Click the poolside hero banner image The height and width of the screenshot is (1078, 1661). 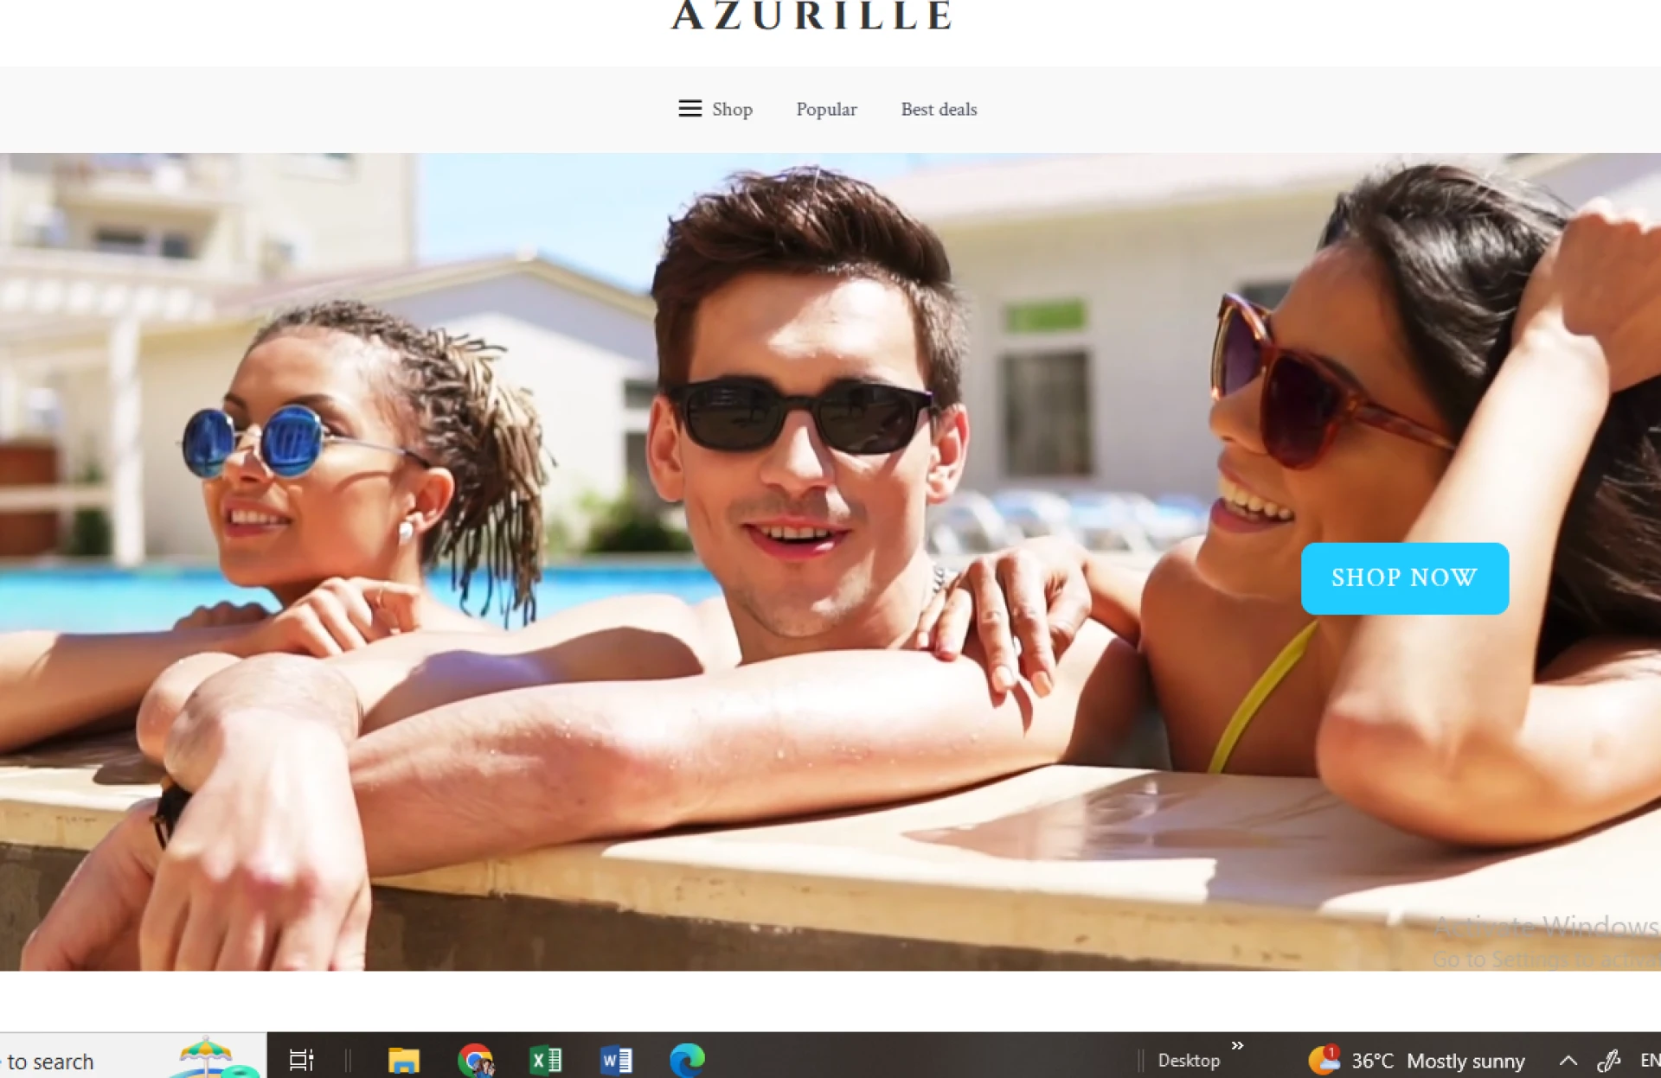[830, 562]
